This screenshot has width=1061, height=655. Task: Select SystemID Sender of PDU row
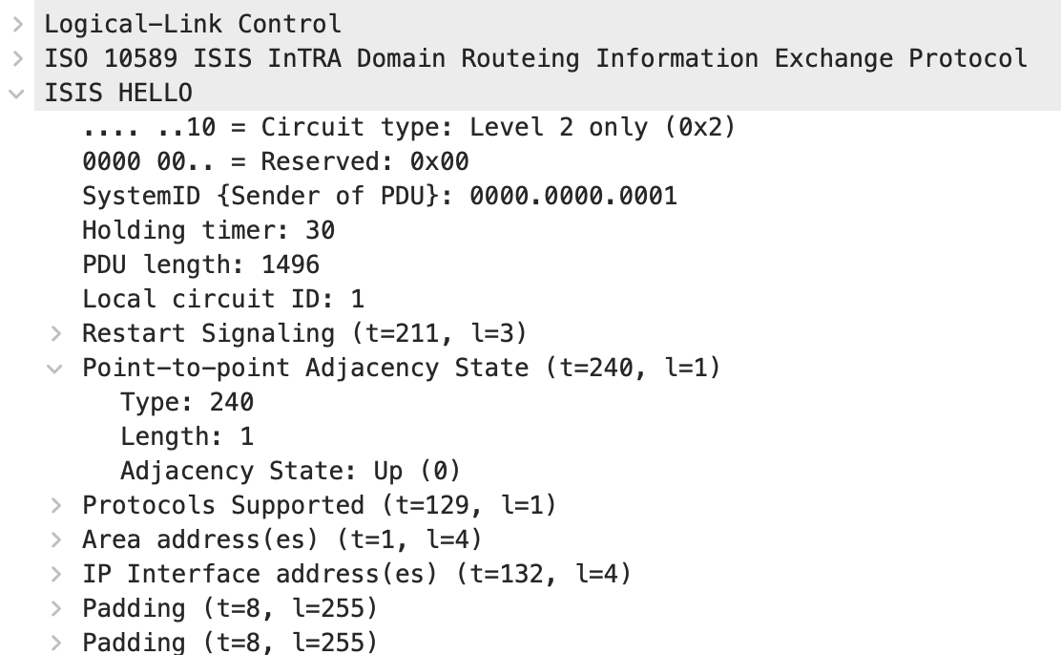point(380,196)
